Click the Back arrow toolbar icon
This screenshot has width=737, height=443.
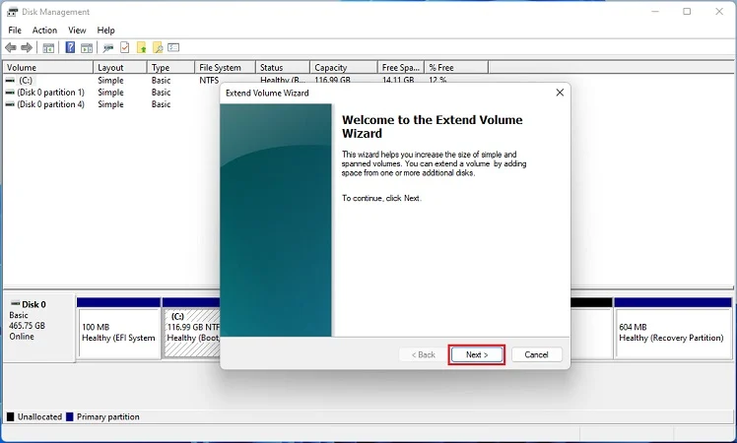[10, 47]
